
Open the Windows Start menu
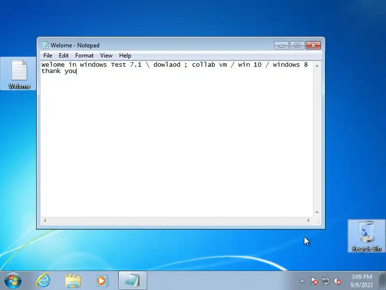pos(13,280)
